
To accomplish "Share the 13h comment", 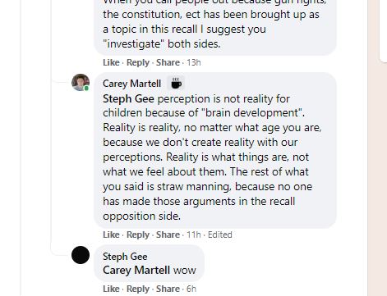I will [x=168, y=62].
